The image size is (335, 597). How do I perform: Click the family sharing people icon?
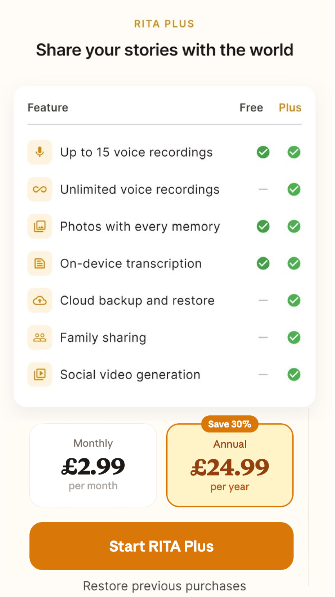point(40,337)
